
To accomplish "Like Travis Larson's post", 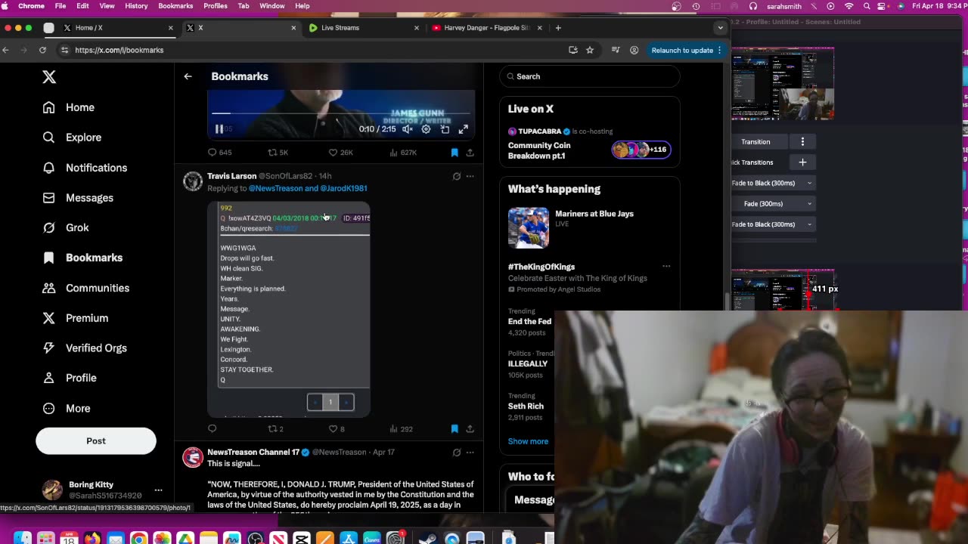I will [x=337, y=429].
